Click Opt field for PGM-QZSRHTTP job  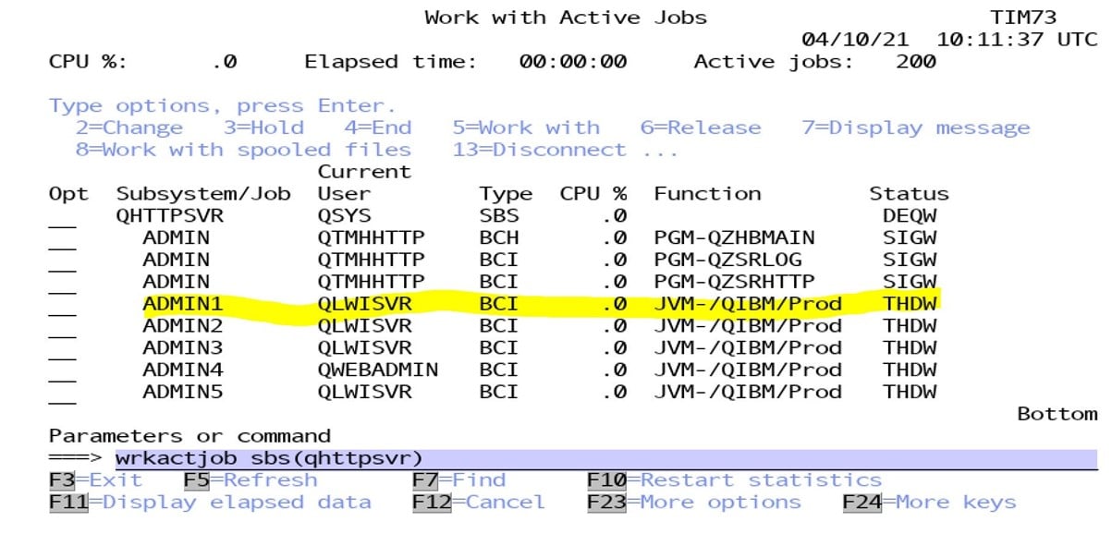61,283
